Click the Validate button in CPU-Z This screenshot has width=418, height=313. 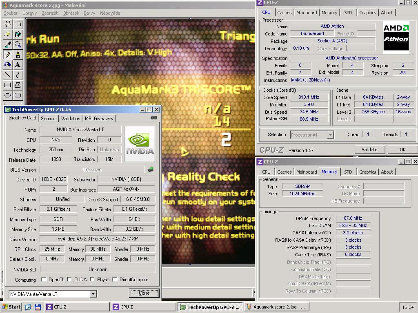[x=369, y=150]
